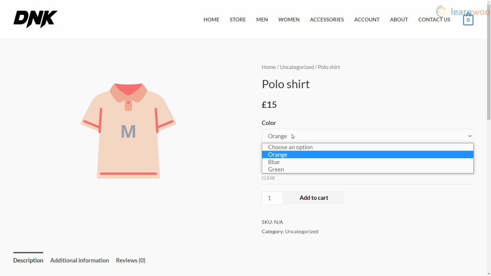This screenshot has height=276, width=491.
Task: Open the WOMEN navigation item
Action: pyautogui.click(x=289, y=19)
